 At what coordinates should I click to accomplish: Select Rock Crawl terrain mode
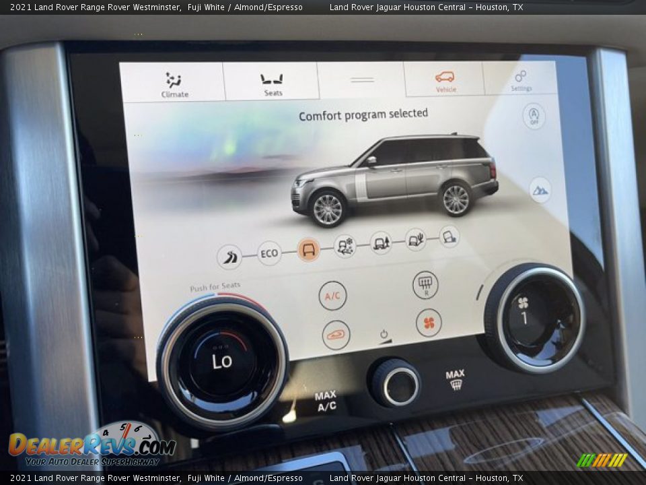449,236
